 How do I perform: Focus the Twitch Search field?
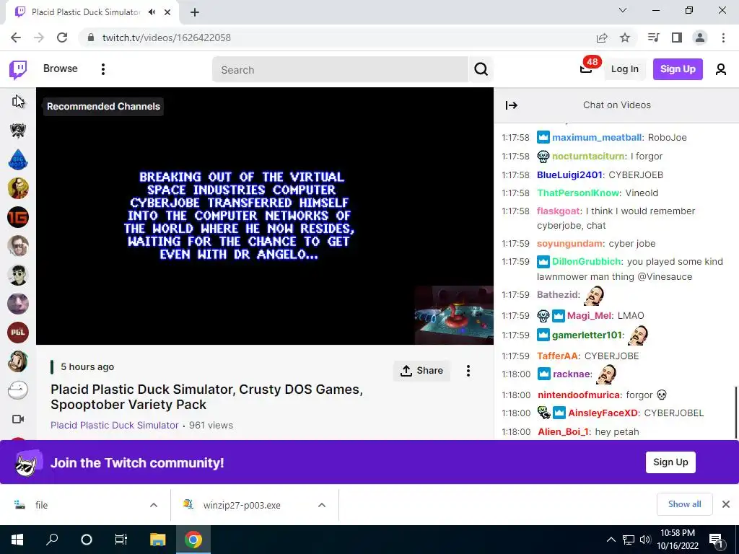(341, 70)
